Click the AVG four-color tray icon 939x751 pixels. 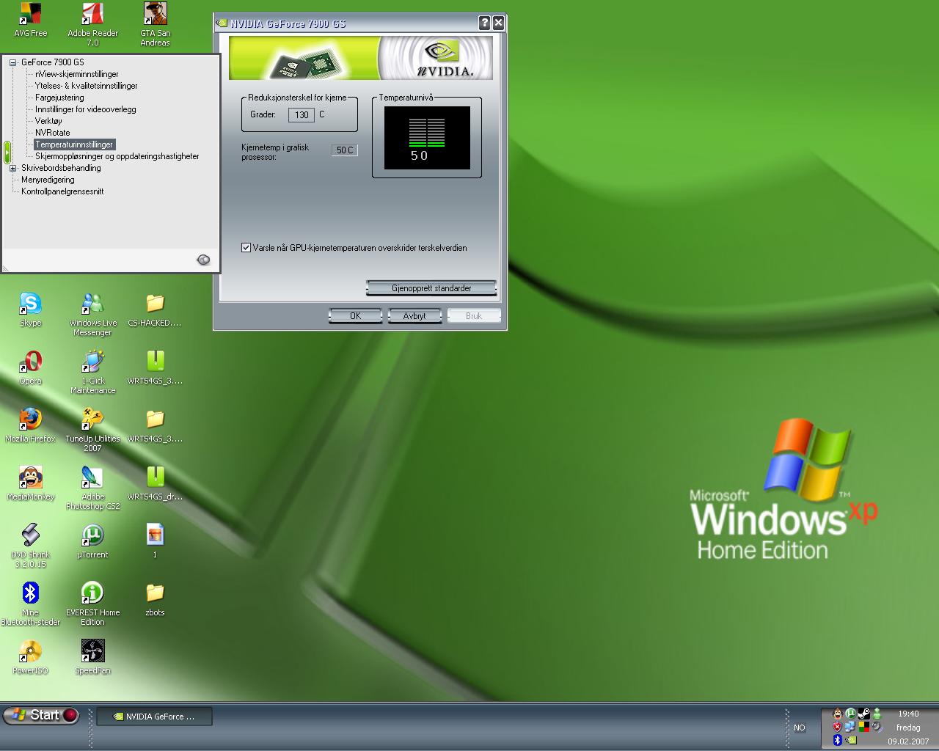(864, 727)
